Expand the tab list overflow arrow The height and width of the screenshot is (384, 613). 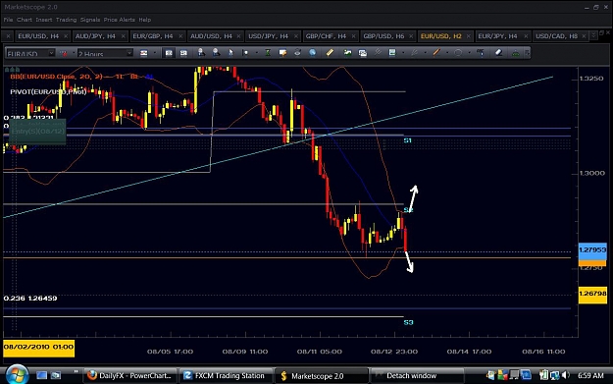(x=593, y=35)
